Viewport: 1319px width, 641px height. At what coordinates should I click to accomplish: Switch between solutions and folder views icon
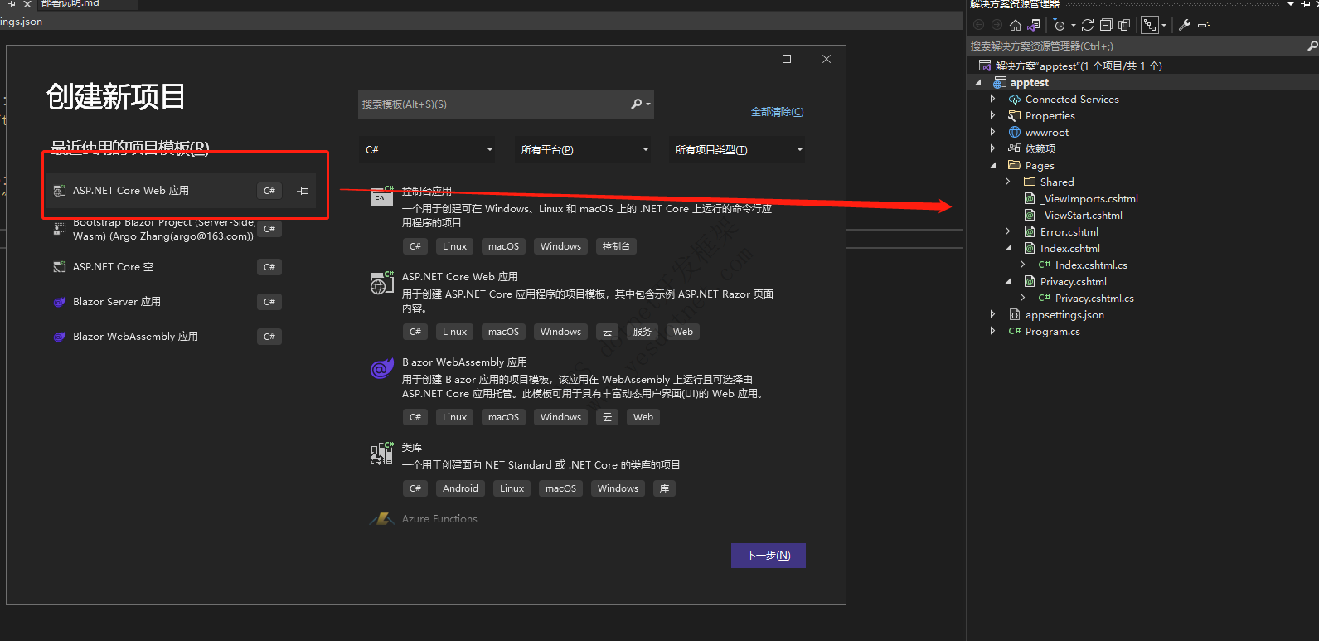point(1034,25)
